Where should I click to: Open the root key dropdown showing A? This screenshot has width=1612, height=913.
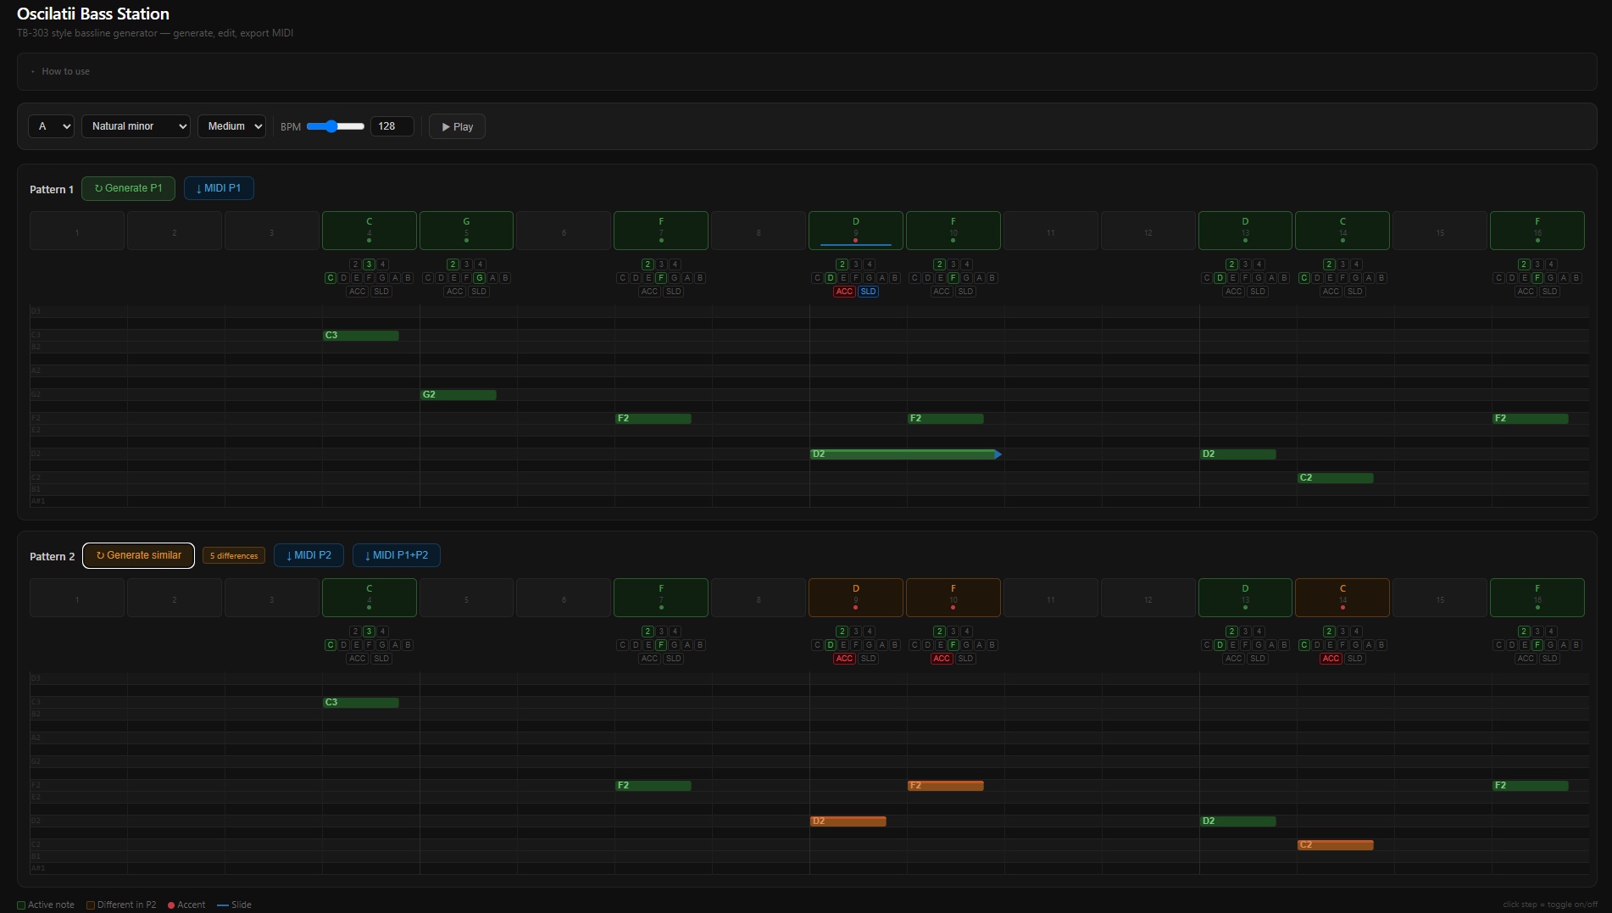pyautogui.click(x=51, y=126)
